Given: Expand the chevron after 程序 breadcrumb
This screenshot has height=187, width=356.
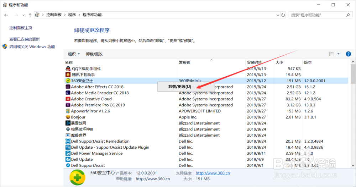Looking at the screenshot, I should tap(79, 15).
